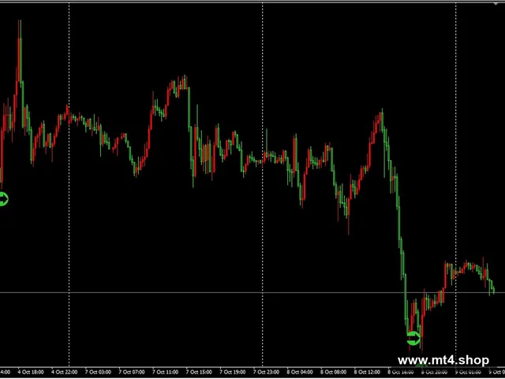Click the "7 Oct 19:00" time axis label
The image size is (505, 379).
(232, 372)
